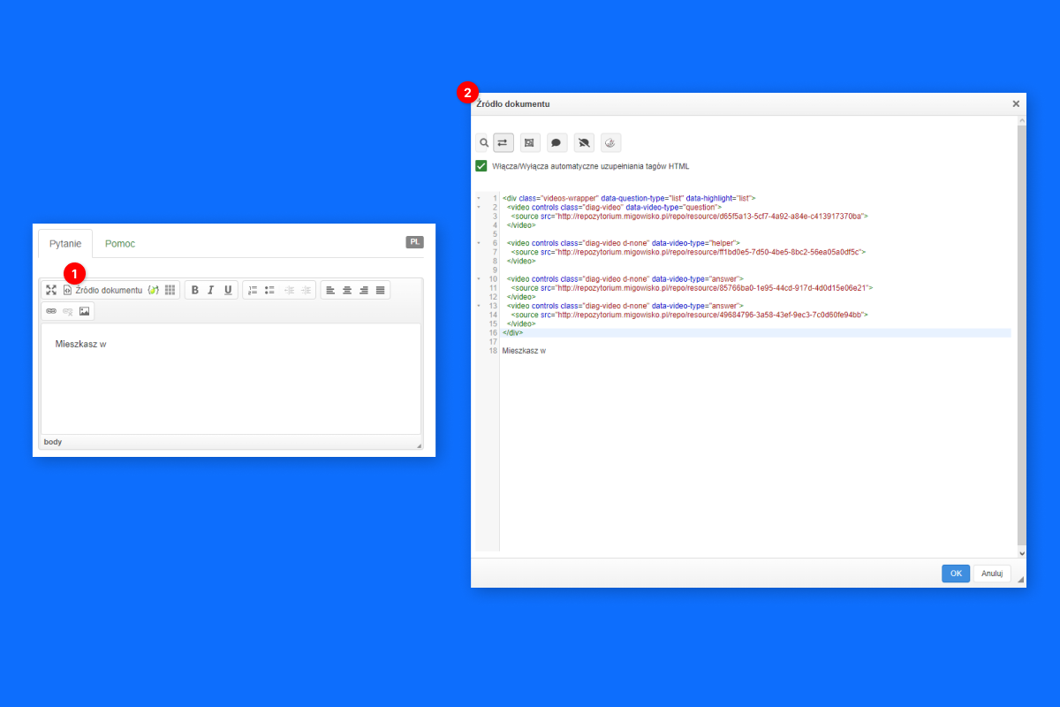
Task: Switch to the Pomoc tab
Action: point(119,243)
